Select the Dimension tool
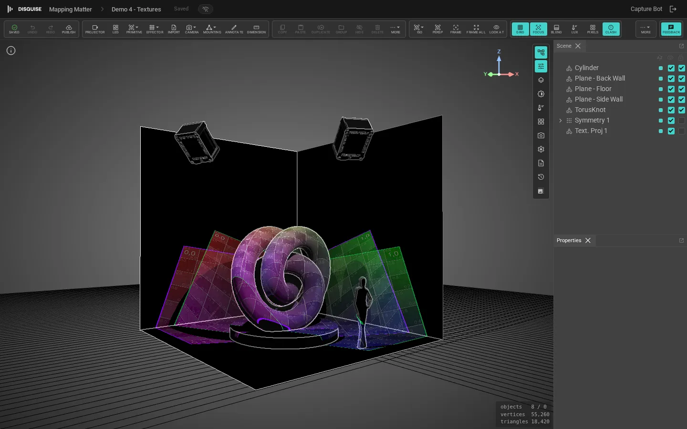687x429 pixels. [x=256, y=29]
